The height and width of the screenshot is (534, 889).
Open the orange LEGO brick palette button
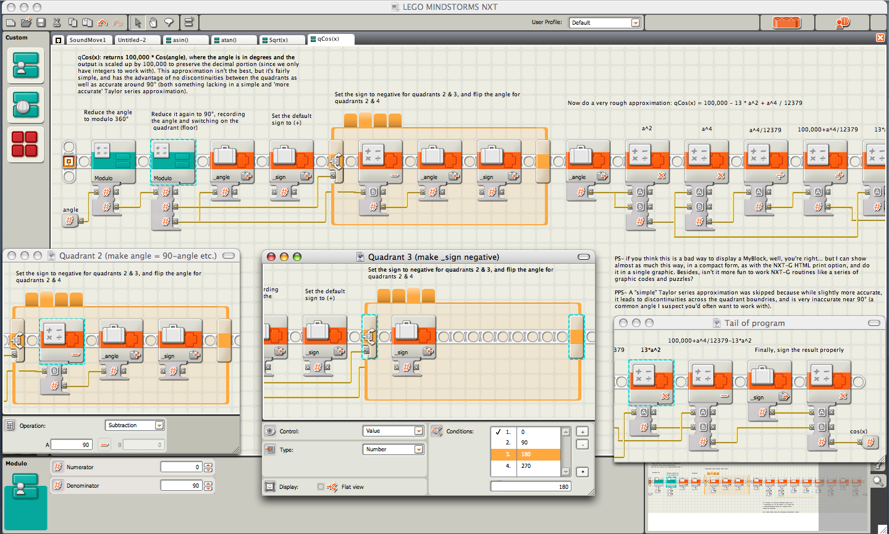pos(787,23)
